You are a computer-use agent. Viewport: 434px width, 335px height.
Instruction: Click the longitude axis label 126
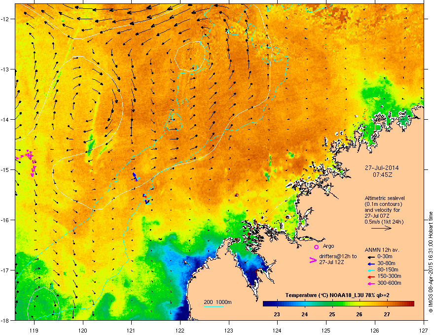375,330
